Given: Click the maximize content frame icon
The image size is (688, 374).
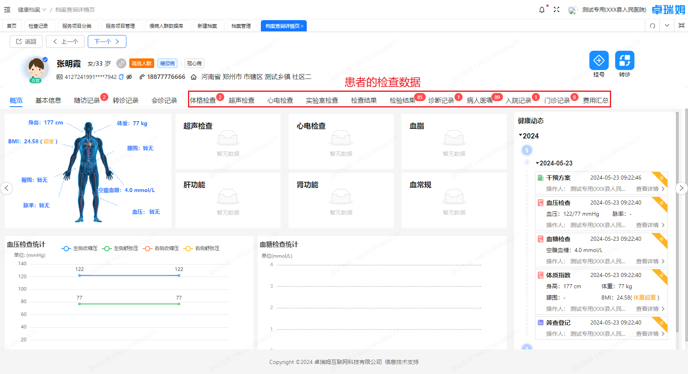Looking at the screenshot, I should 682,25.
